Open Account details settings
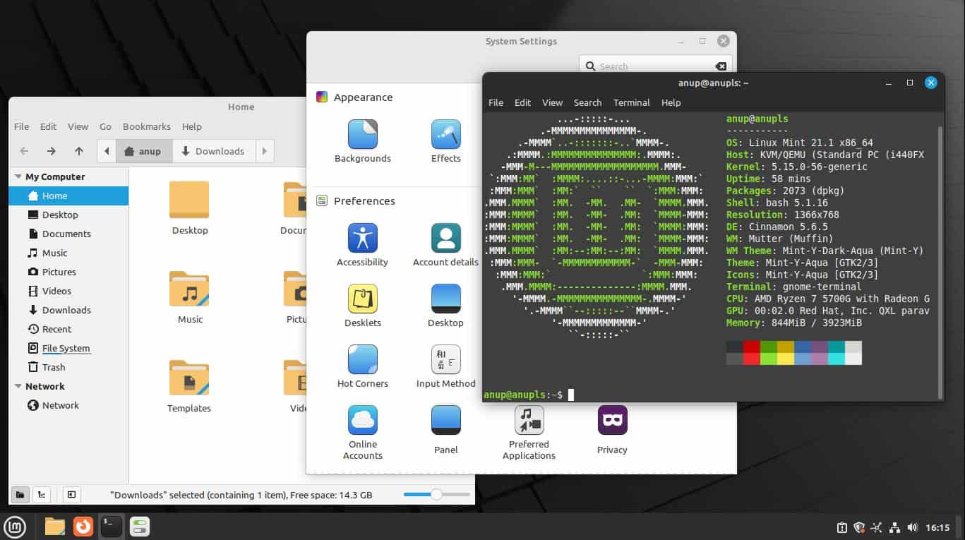Image resolution: width=965 pixels, height=540 pixels. (x=445, y=239)
